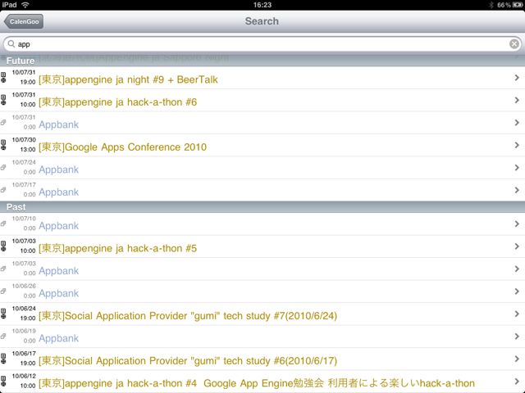Select the Past section header
This screenshot has width=525, height=393.
(x=262, y=207)
